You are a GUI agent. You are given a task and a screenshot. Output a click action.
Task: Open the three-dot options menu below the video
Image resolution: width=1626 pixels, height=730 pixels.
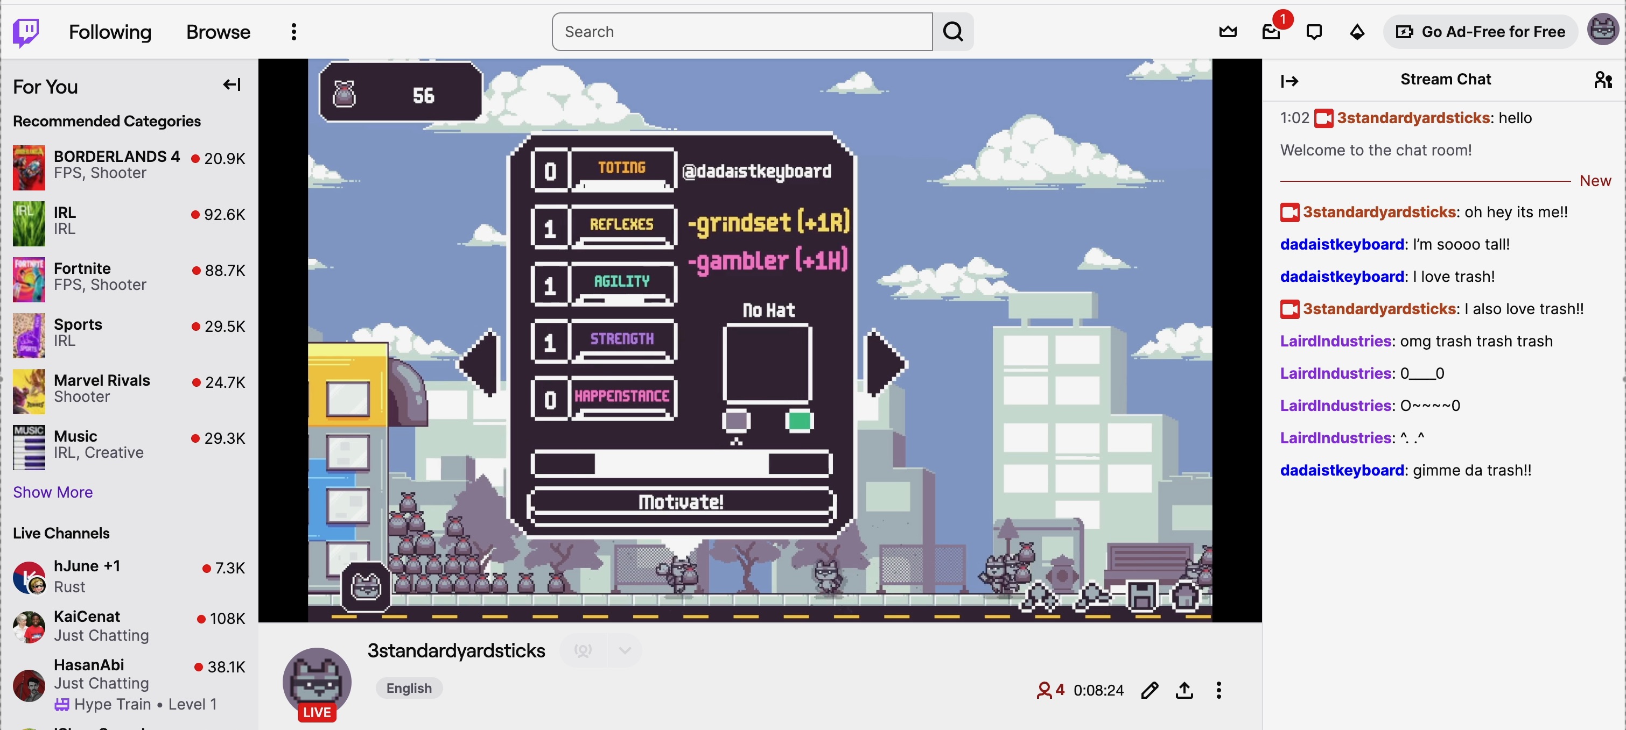pos(1219,690)
